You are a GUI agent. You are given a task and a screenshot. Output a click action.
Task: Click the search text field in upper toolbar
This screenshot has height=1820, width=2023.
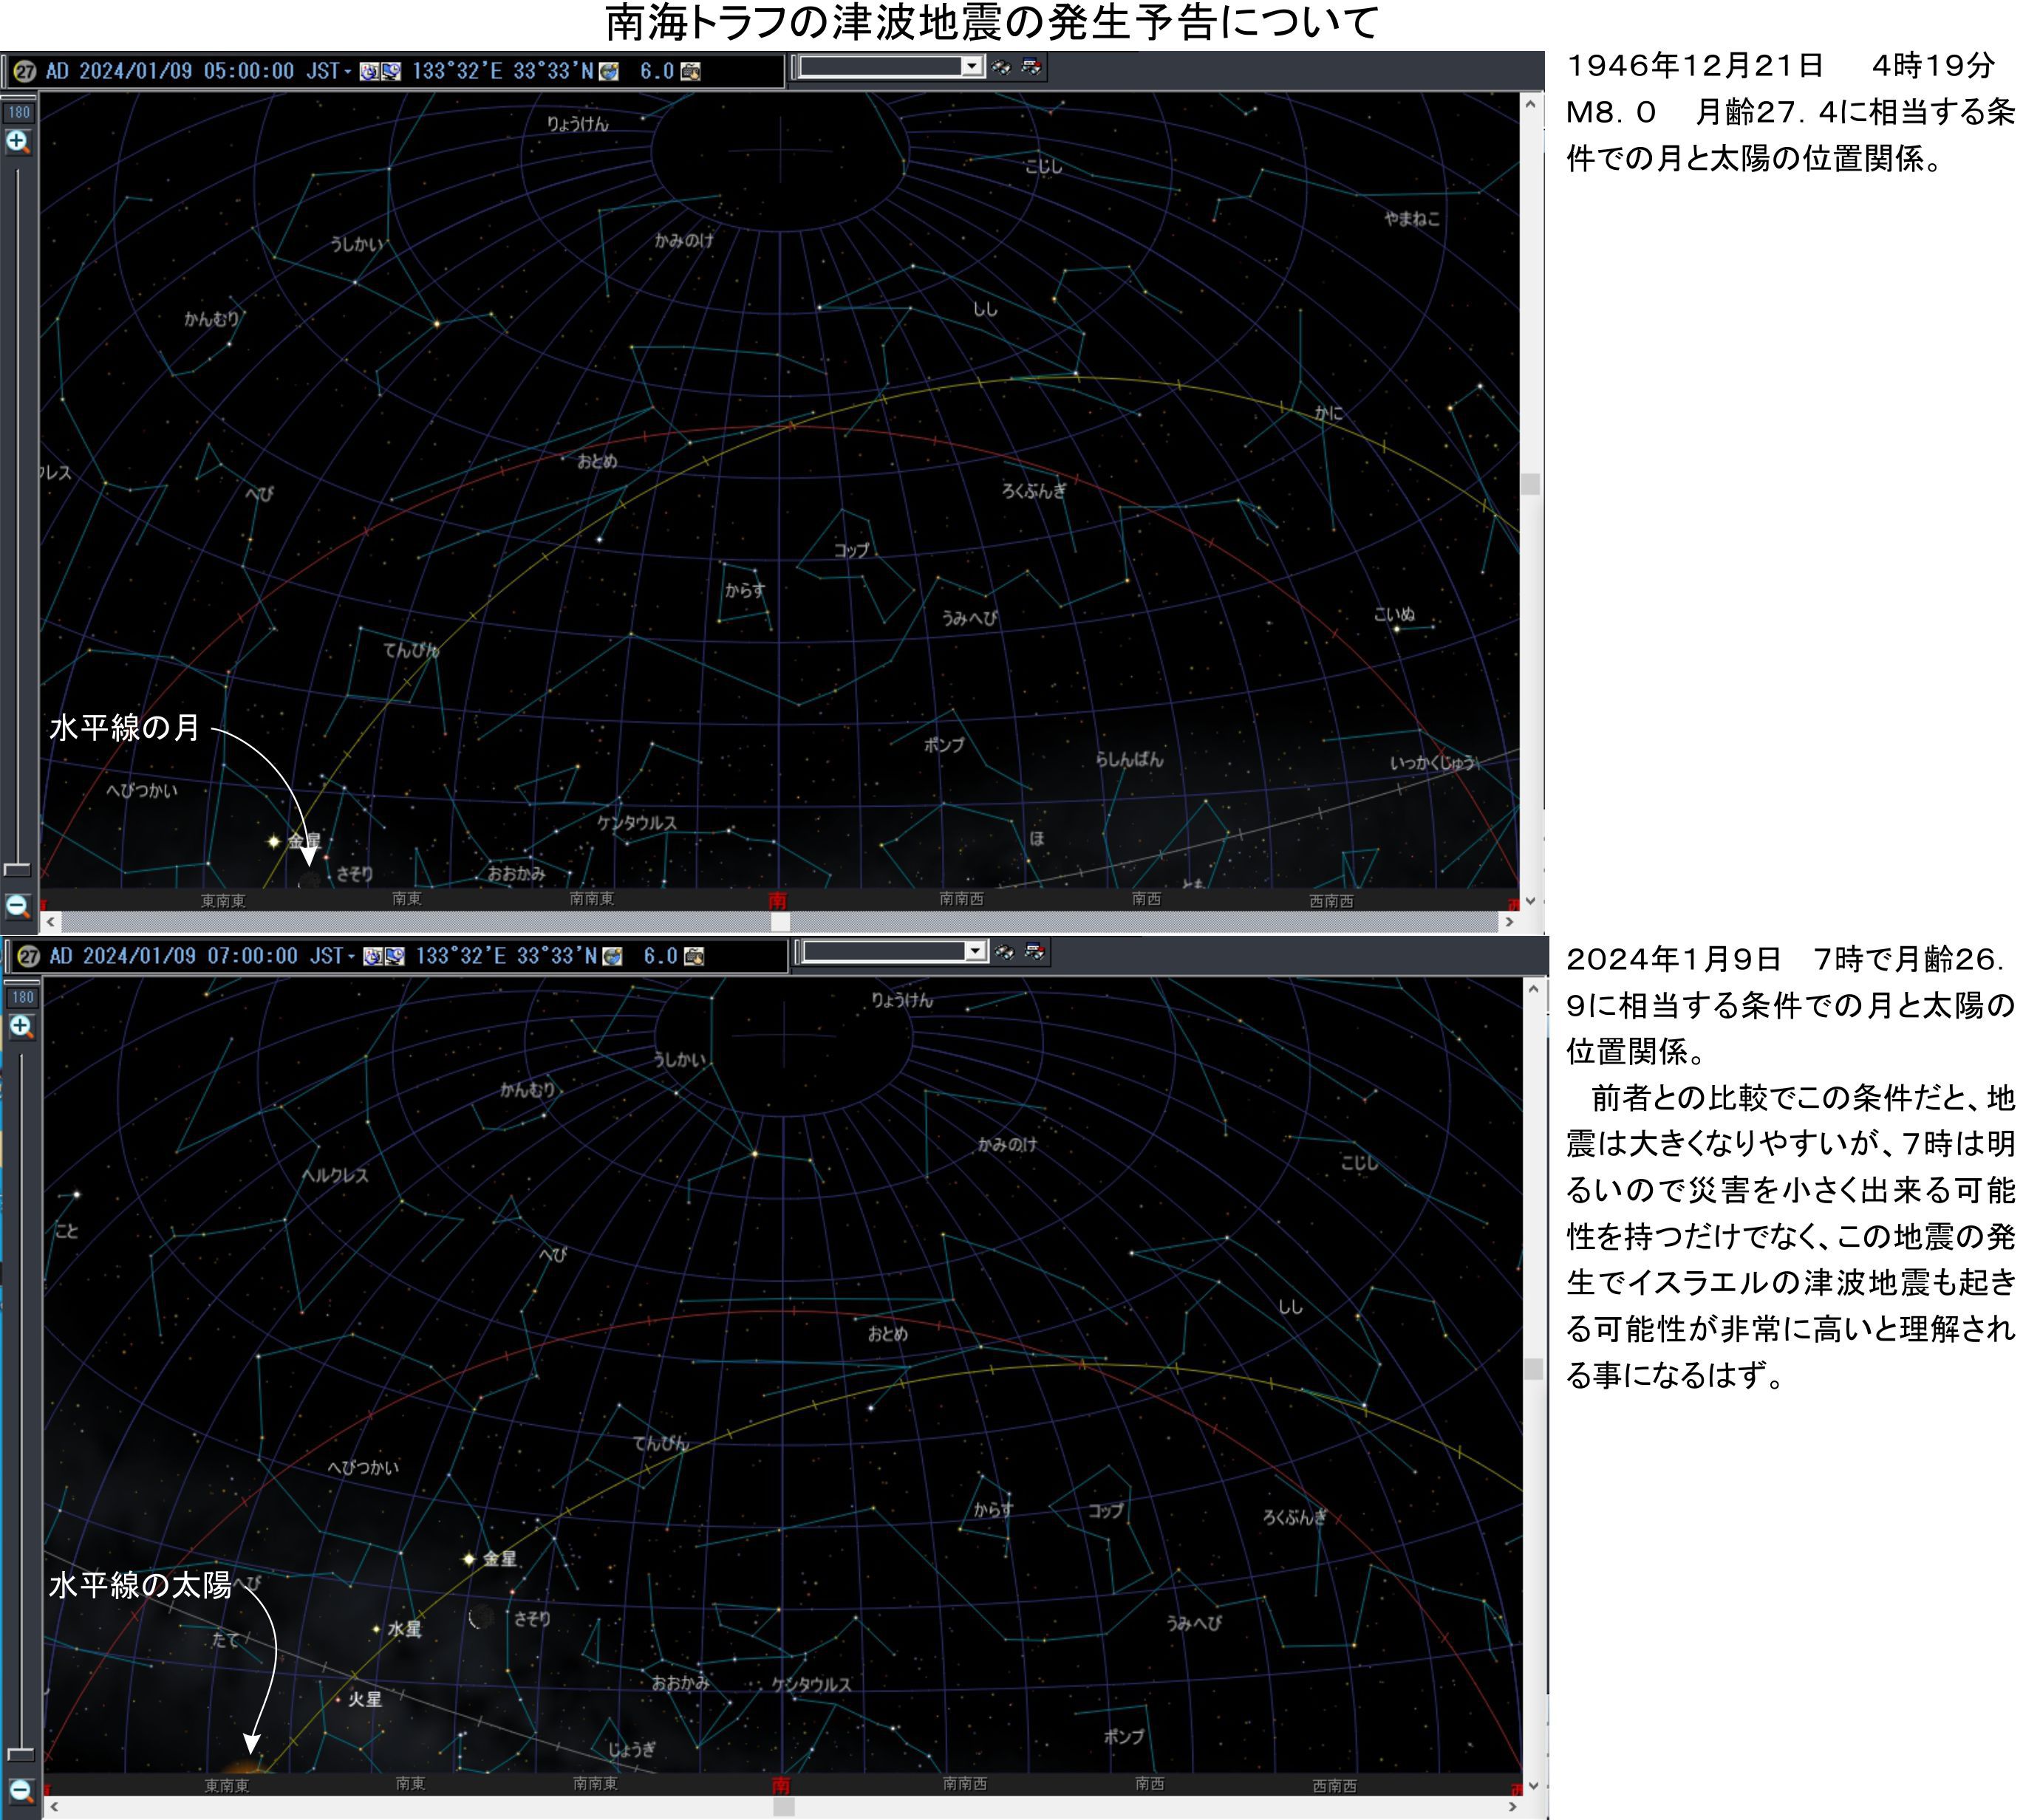coord(881,66)
